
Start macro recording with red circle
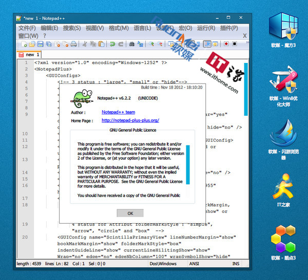pos(226,44)
